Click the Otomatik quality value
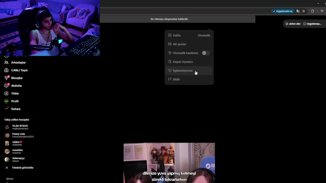326x183 pixels. [204, 35]
